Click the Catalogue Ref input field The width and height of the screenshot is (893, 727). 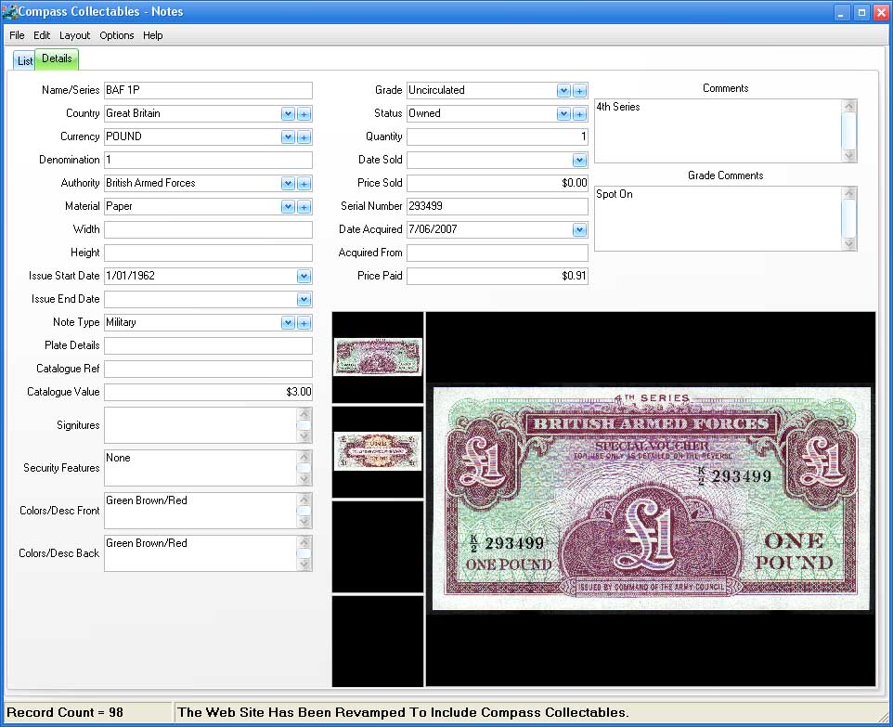click(208, 370)
